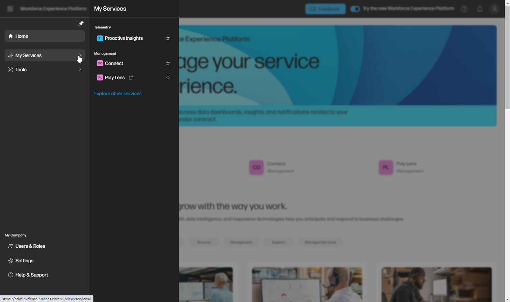Click the Connect CO service icon
This screenshot has width=510, height=302.
100,63
